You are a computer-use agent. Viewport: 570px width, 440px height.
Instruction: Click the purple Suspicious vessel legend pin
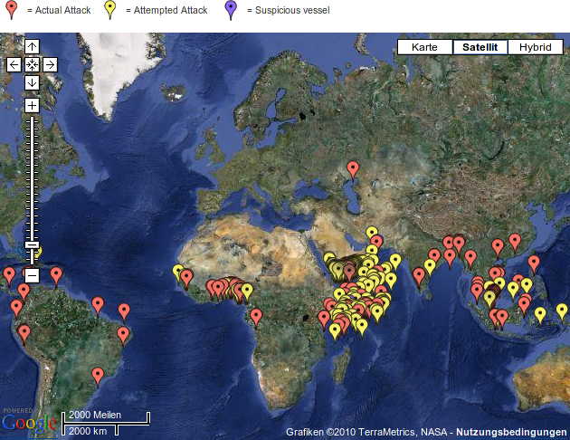pyautogui.click(x=231, y=9)
